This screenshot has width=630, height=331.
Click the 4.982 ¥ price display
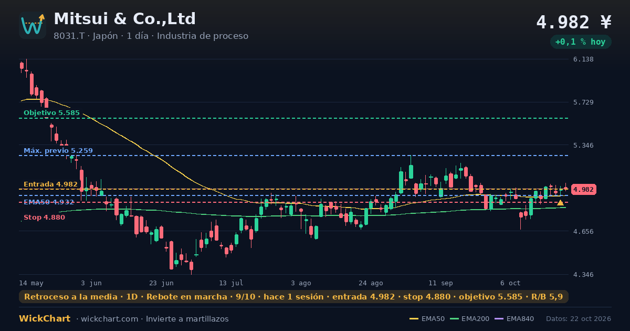(x=574, y=22)
